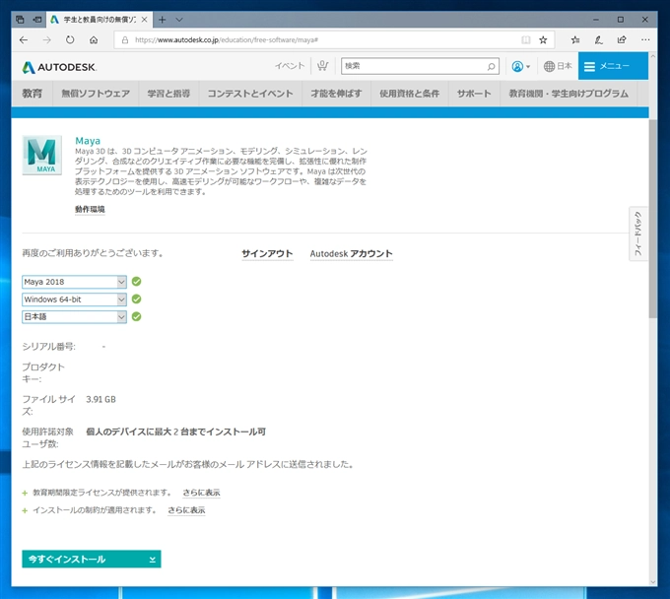Expand the Maya 2018 version dropdown

(74, 282)
